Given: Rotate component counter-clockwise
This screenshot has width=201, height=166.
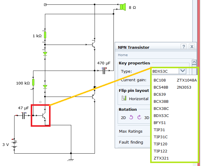Looking at the screenshot, I should coord(131,117).
